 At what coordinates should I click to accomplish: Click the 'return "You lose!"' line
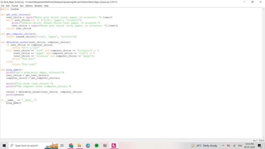pos(24,64)
